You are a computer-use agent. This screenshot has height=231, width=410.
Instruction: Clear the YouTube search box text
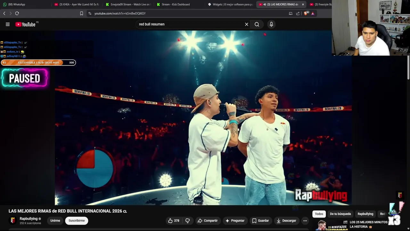coord(247,24)
